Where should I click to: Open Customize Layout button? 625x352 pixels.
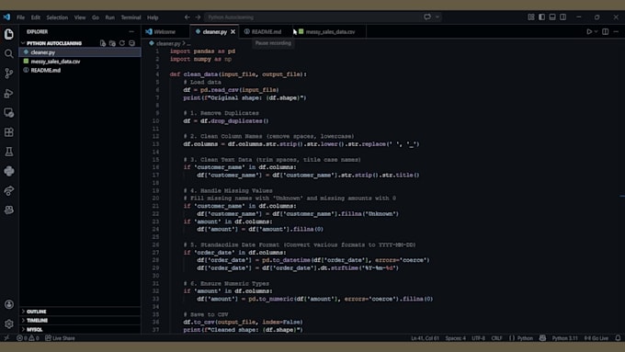pyautogui.click(x=531, y=17)
